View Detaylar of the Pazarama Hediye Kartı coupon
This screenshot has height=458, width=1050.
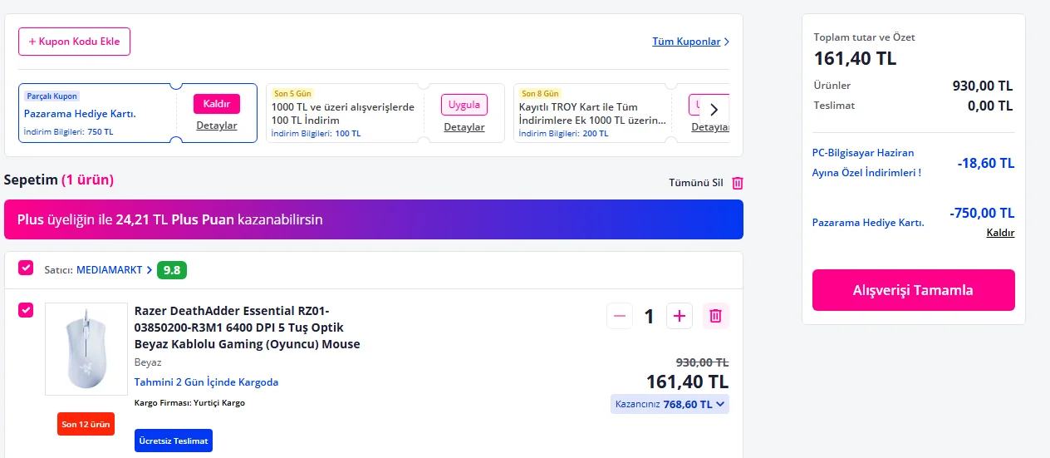click(x=217, y=126)
